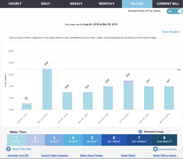The width and height of the screenshot is (183, 159).
Task: Click the Aug 04, 2018 usage bar
Action: pyautogui.click(x=27, y=106)
